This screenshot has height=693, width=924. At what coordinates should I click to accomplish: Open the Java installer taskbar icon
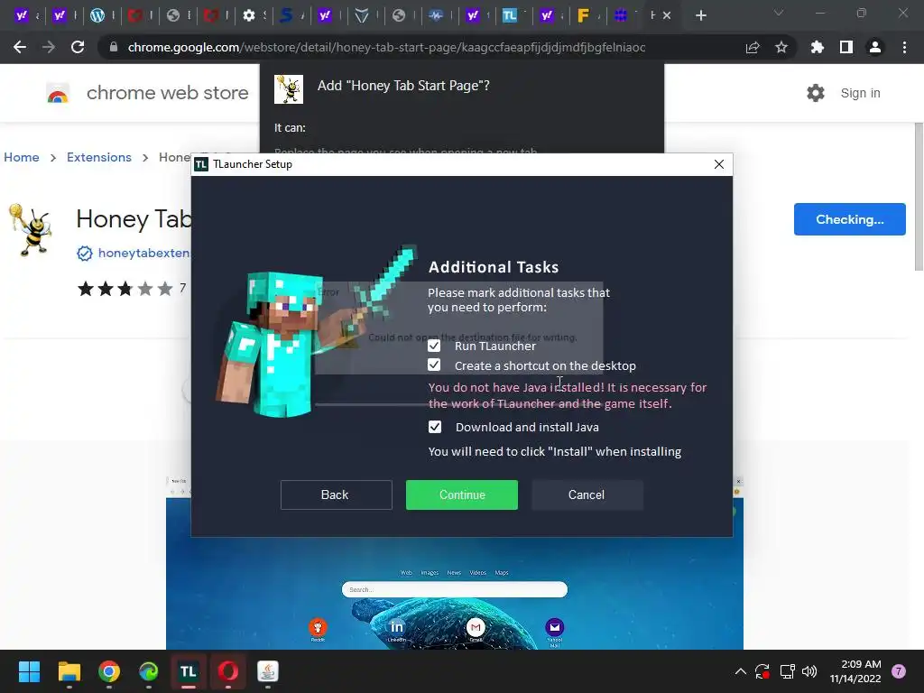268,671
